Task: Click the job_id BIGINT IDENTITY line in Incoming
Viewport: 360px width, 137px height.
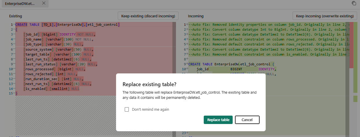Action: click(x=236, y=69)
